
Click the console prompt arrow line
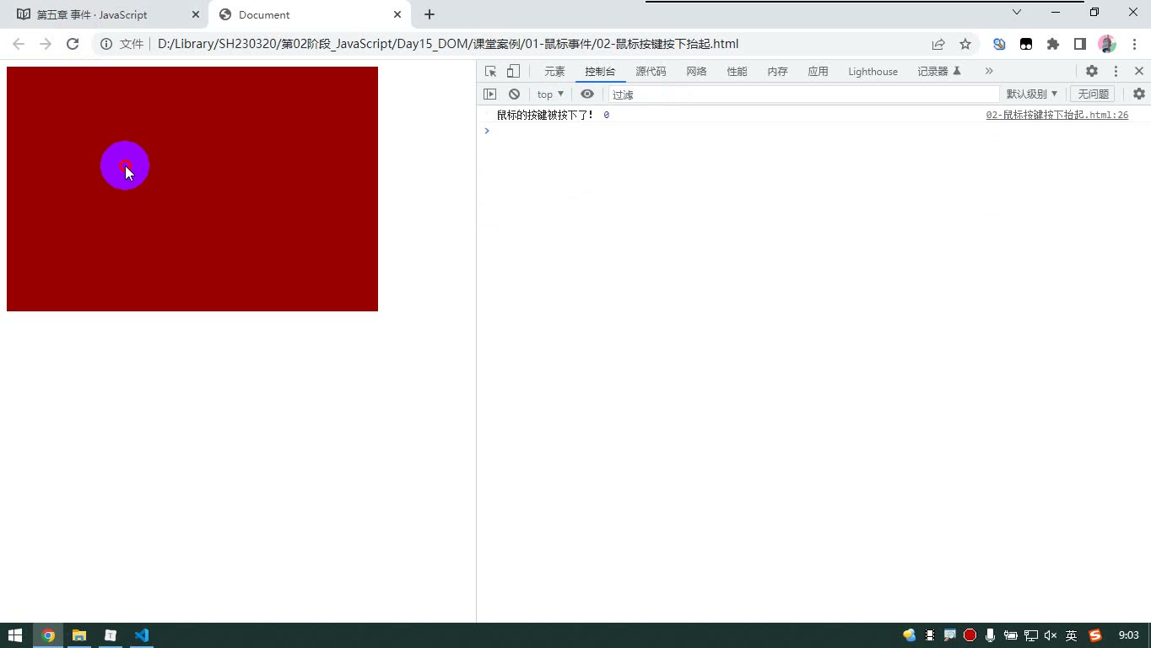[x=813, y=131]
